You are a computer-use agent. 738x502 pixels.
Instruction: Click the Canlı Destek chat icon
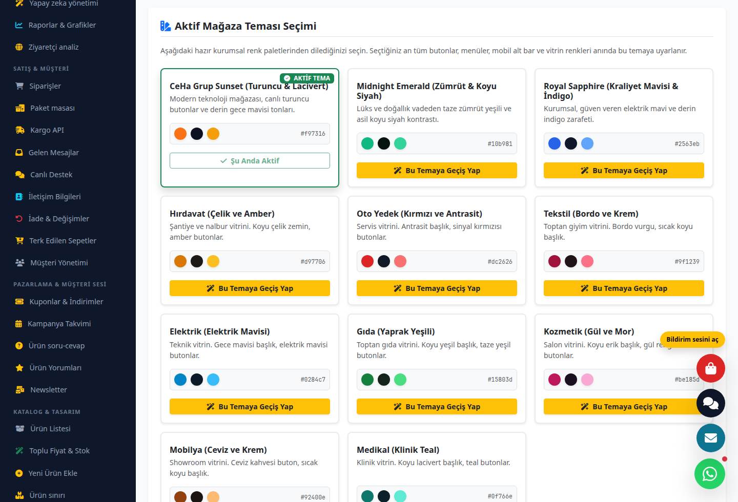(x=20, y=175)
